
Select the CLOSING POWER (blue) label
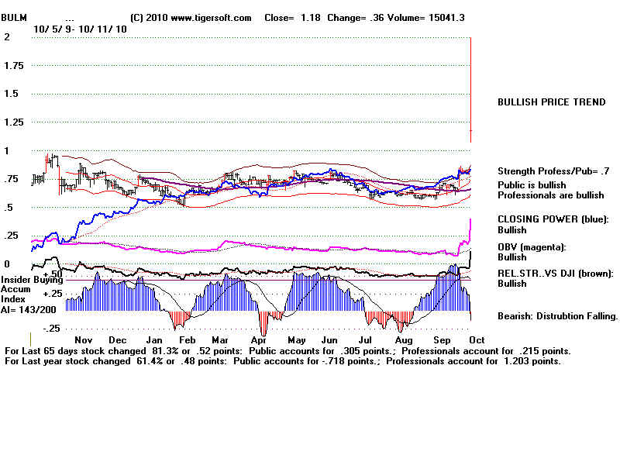553,219
